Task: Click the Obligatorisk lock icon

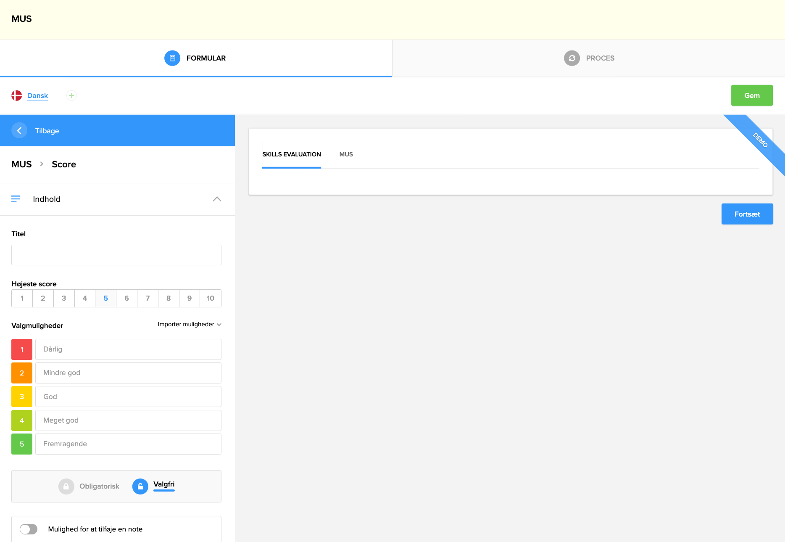Action: tap(66, 486)
